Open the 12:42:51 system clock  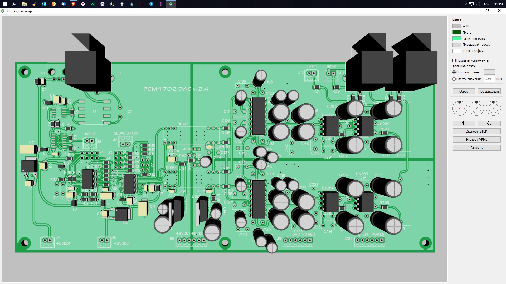coord(498,4)
